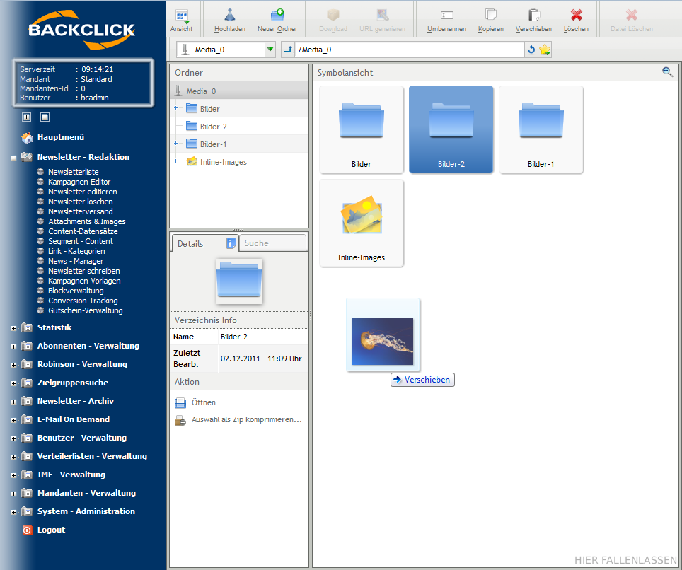
Task: Create a folder with Neuer Ordner
Action: (x=277, y=16)
